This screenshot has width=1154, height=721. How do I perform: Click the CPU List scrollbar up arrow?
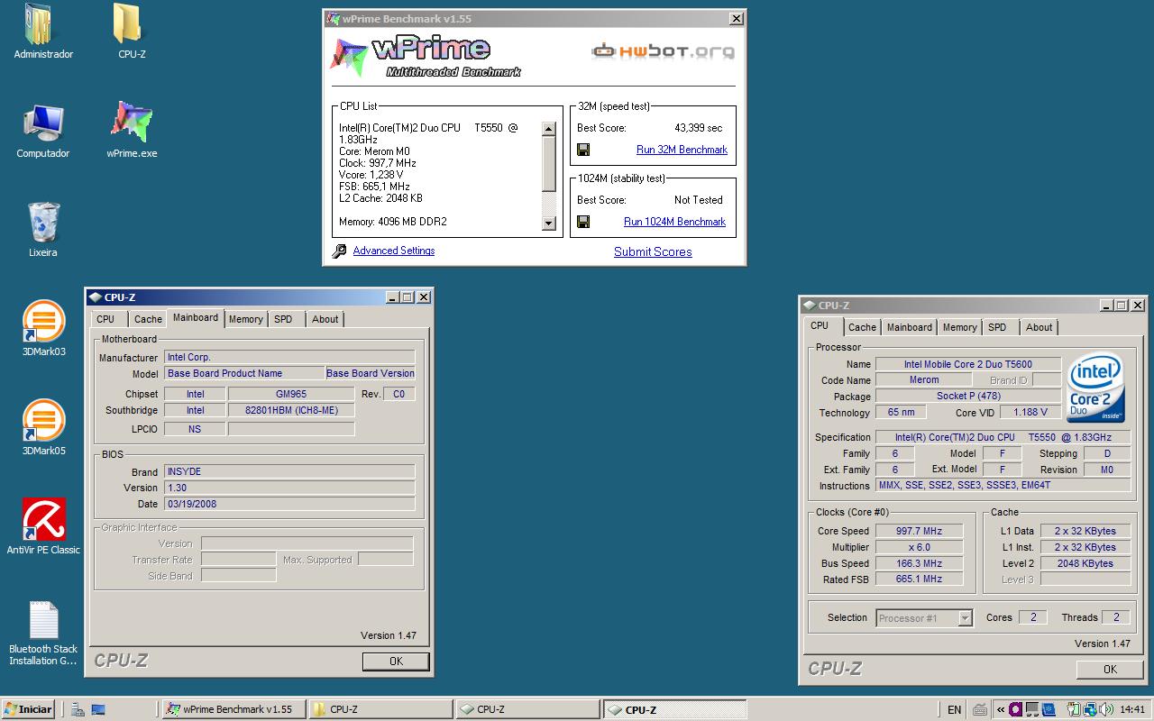[549, 129]
